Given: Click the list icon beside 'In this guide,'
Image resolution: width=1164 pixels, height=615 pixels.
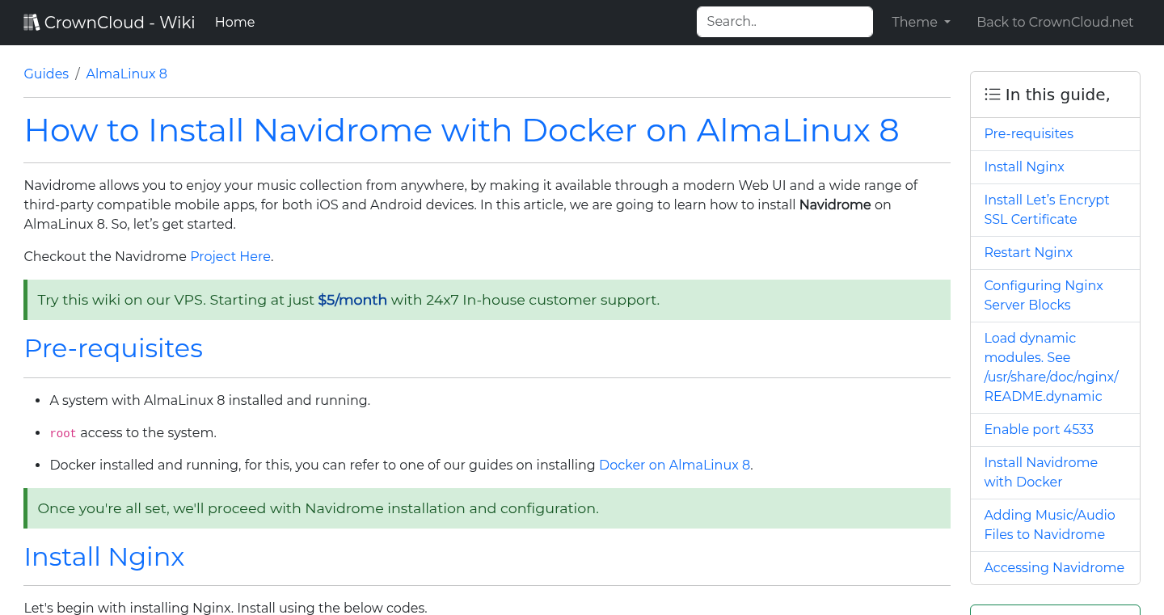Looking at the screenshot, I should (x=992, y=94).
